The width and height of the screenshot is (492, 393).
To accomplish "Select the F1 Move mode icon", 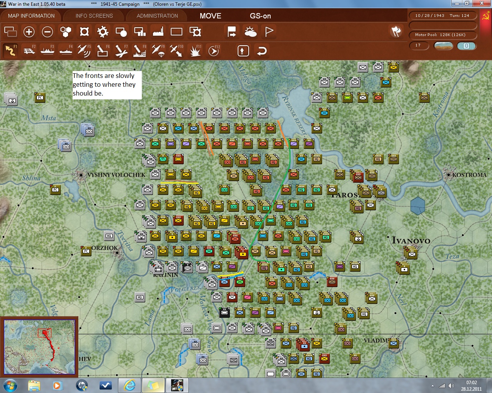I will [10, 50].
